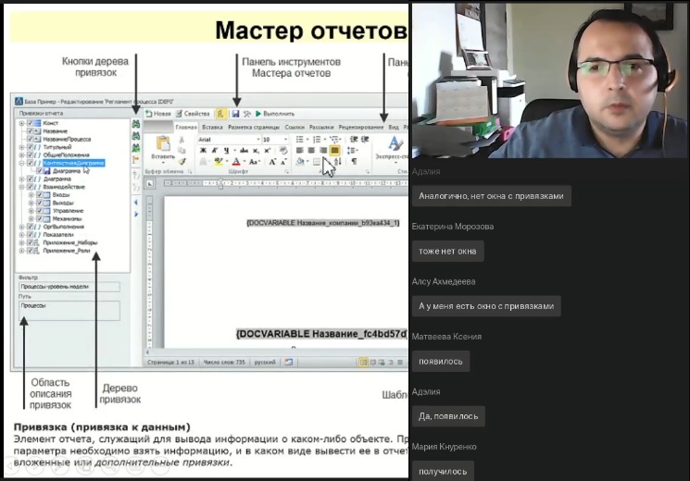Image resolution: width=690 pixels, height=481 pixels.
Task: Apply superscript x² formatting
Action: pos(267,151)
